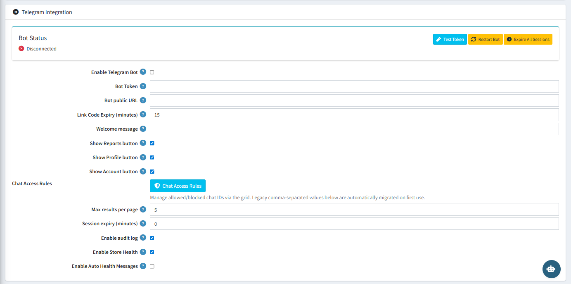The width and height of the screenshot is (571, 284).
Task: Click the help icon beside Welcome message
Action: [x=143, y=129]
